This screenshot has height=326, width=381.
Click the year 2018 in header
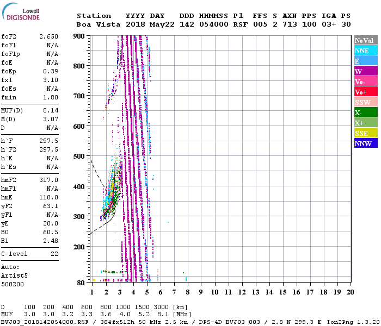136,24
